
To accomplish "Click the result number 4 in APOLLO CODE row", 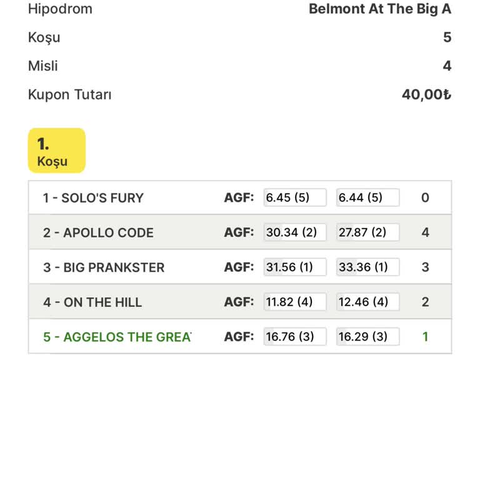I will point(425,232).
